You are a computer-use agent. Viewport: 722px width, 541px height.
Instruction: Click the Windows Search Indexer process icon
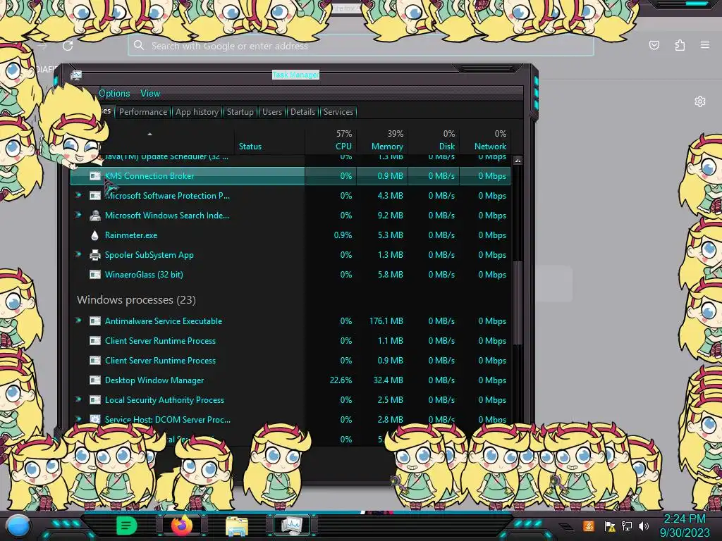pyautogui.click(x=95, y=216)
